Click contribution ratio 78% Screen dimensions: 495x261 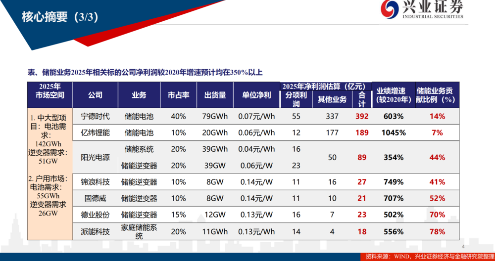[x=437, y=232]
